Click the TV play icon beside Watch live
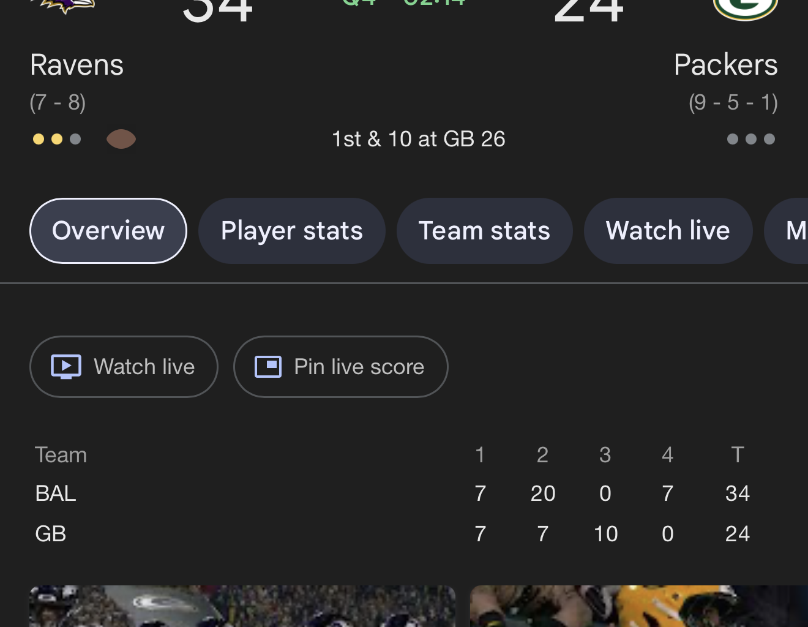808x627 pixels. pos(66,367)
